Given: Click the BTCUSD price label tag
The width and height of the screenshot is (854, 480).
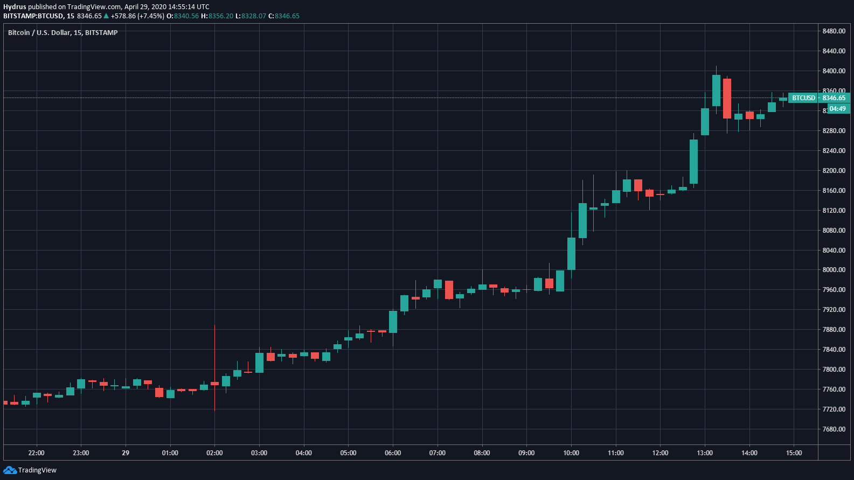Looking at the screenshot, I should (x=803, y=98).
